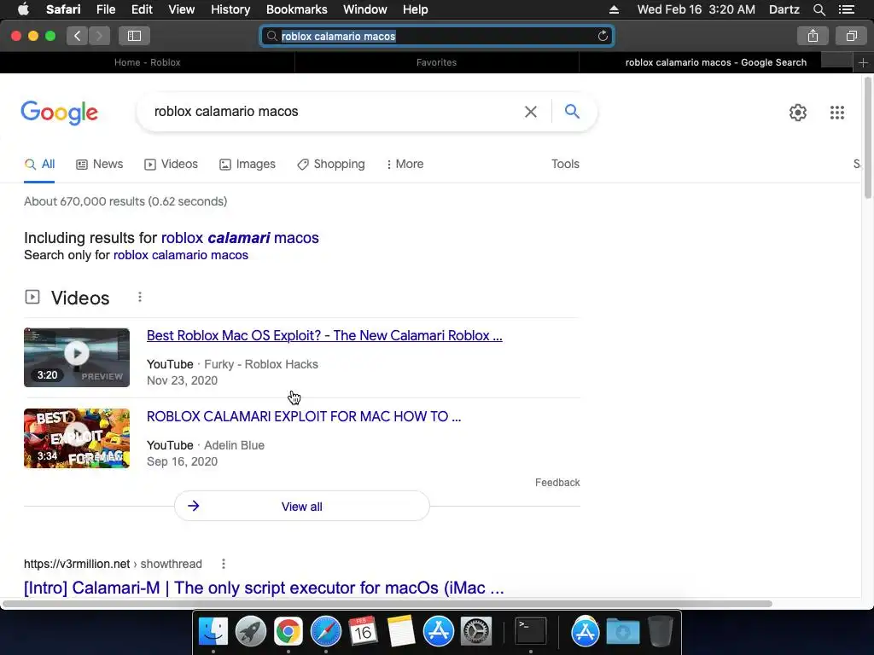Viewport: 874px width, 655px height.
Task: Open Notification Center list icon
Action: coord(846,9)
